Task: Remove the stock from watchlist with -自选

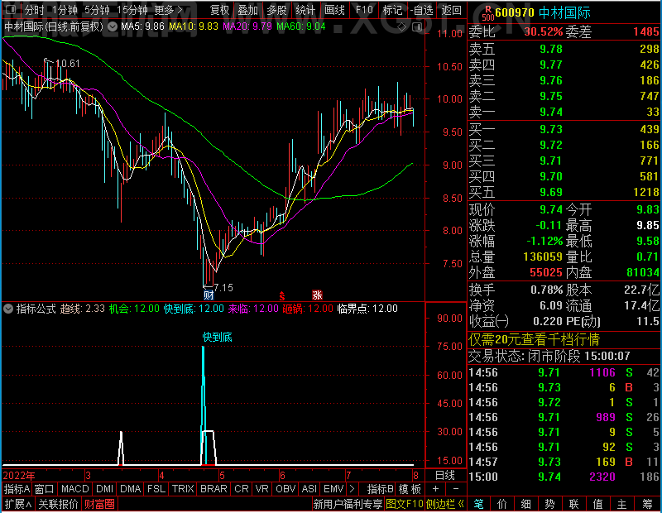Action: pos(422,10)
